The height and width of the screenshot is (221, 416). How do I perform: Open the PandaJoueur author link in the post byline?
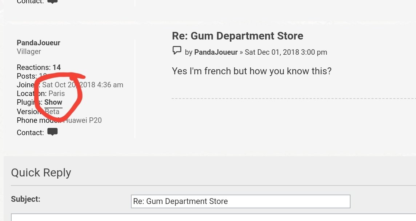click(216, 52)
